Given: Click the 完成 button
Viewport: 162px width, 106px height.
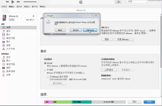Looking at the screenshot, I should (x=149, y=102).
